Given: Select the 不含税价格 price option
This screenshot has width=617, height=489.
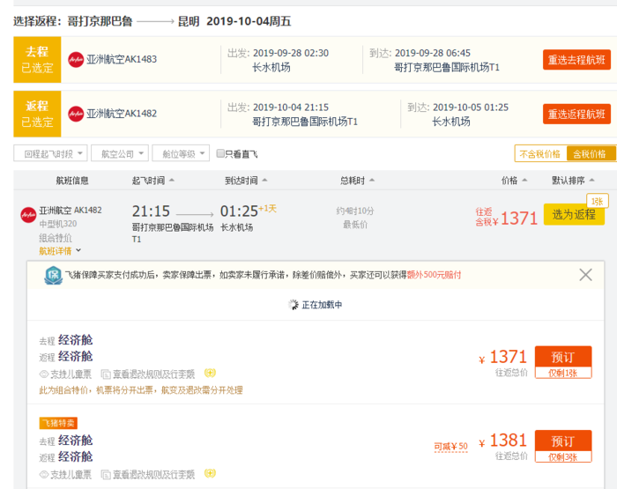Looking at the screenshot, I should (540, 153).
